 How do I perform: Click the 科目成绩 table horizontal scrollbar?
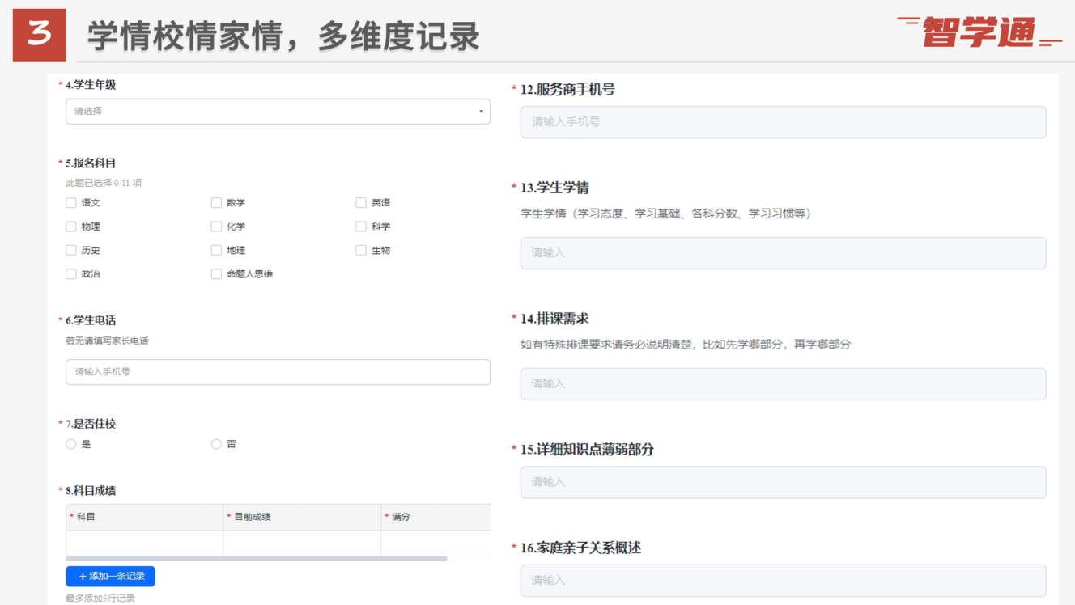(256, 559)
